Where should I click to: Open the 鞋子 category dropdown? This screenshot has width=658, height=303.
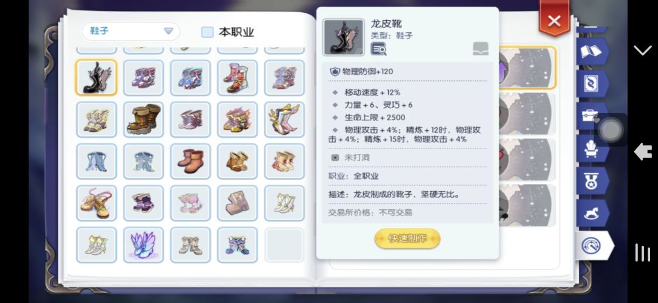[x=130, y=32]
